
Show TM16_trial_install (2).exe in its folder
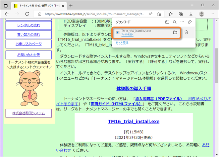coord(175,32)
